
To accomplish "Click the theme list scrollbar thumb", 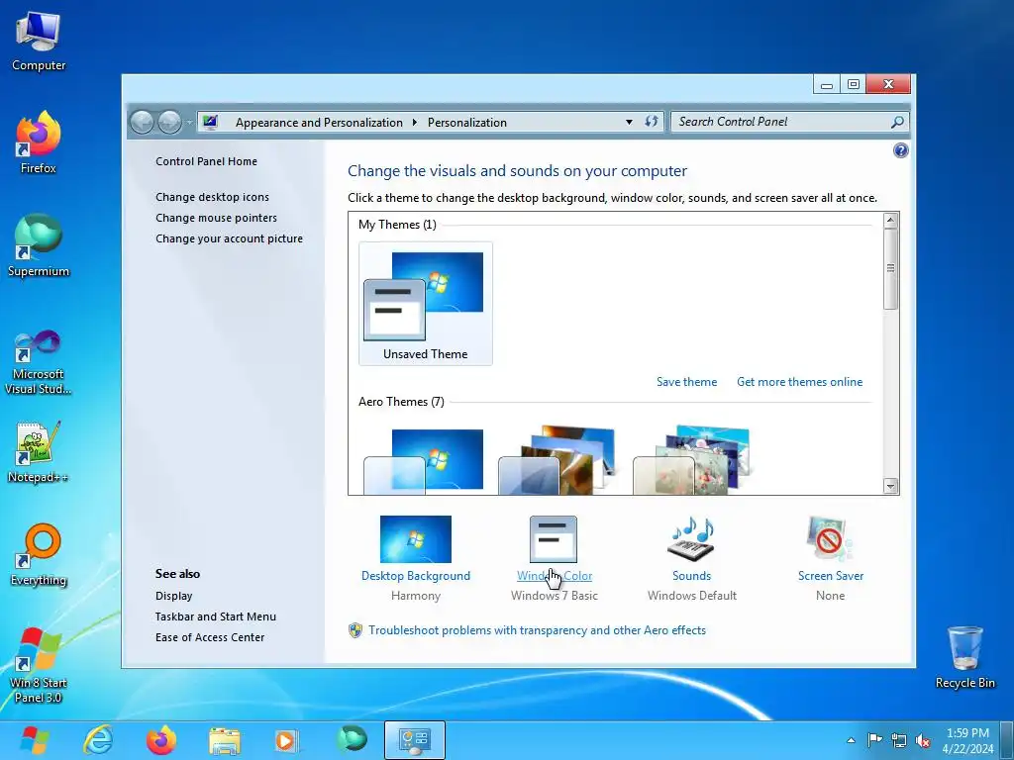I will click(890, 268).
